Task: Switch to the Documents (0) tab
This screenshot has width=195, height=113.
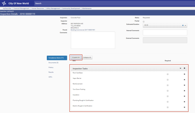Action: (x=53, y=63)
